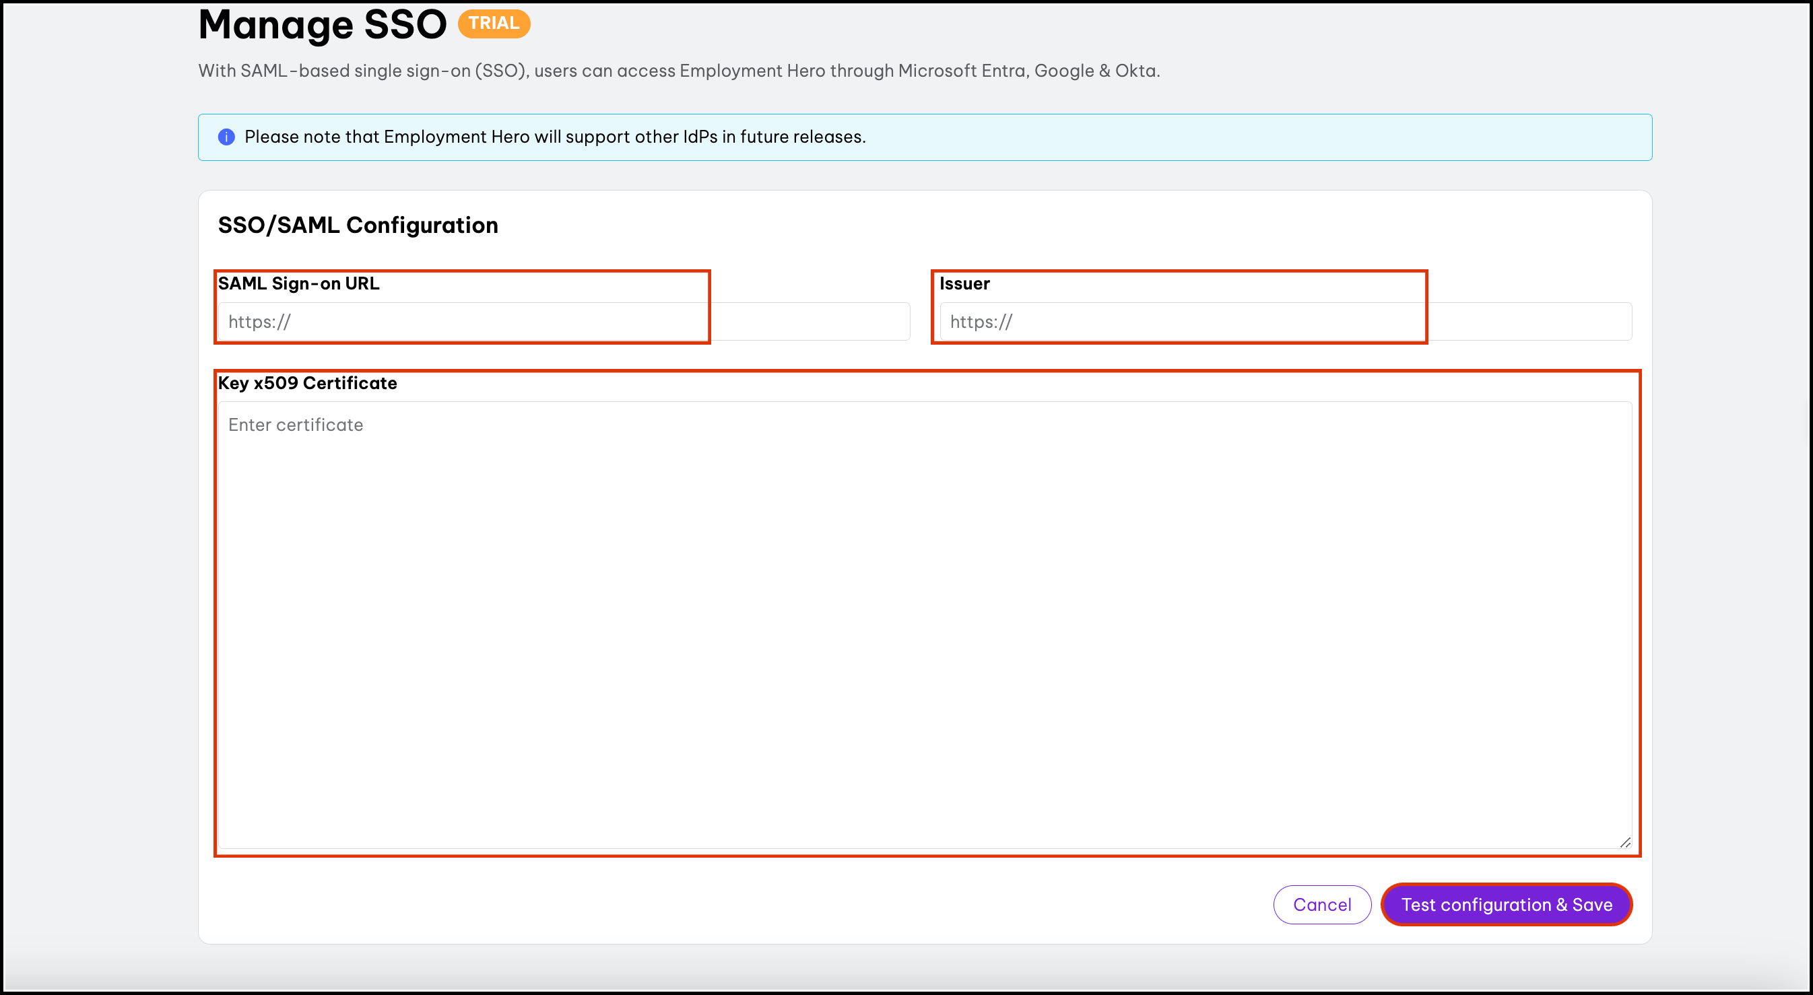Click the SAML Sign-on URL label

298,283
